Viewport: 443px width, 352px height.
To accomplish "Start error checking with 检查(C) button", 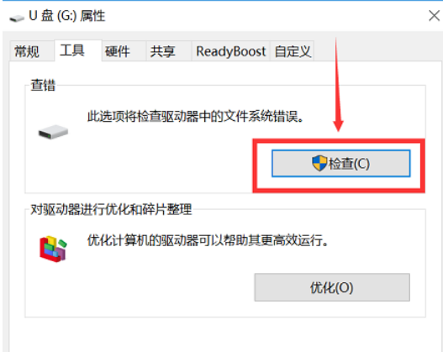I will click(340, 164).
